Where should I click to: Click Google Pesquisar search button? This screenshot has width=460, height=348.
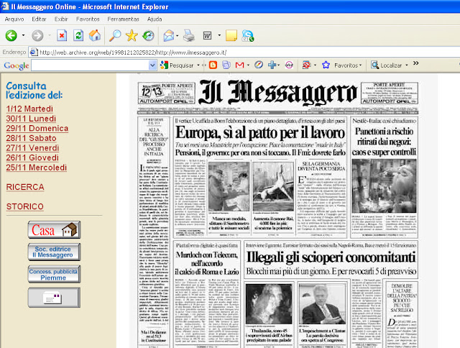(x=177, y=65)
